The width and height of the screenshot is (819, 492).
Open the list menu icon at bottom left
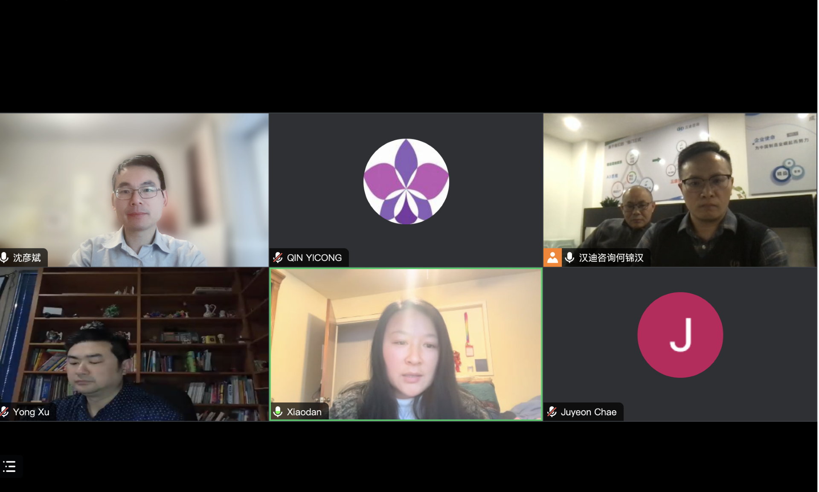pos(9,466)
